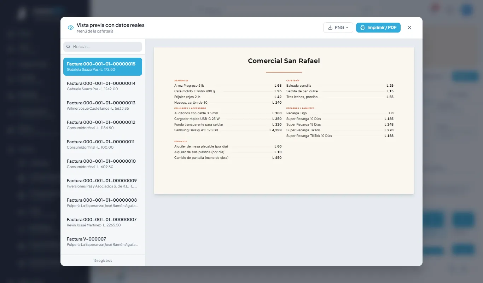Close the Vista previa dialog

(409, 28)
